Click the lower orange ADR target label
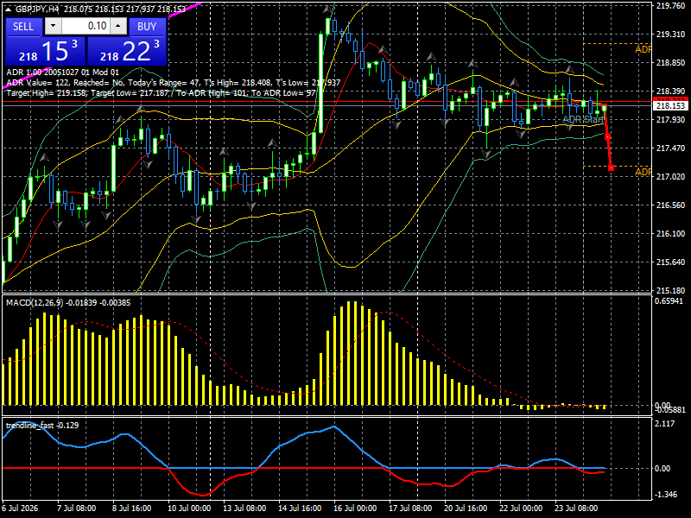691x518 pixels. (x=643, y=172)
